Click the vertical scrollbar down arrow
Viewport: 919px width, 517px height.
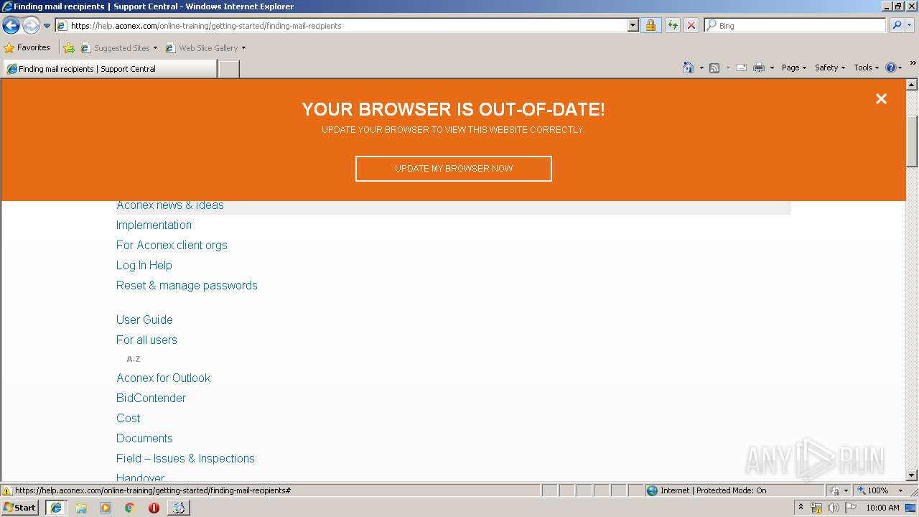click(912, 475)
